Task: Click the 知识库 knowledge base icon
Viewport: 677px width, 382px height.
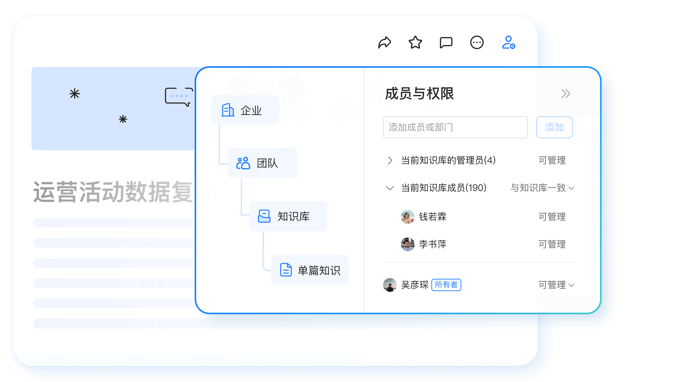Action: coord(264,216)
